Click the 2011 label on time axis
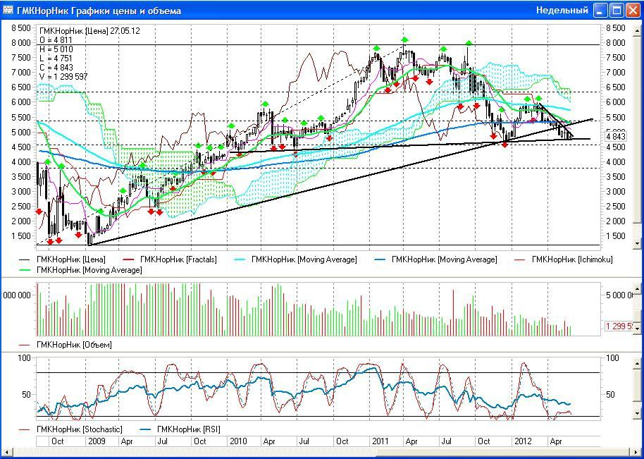This screenshot has width=644, height=459. (380, 441)
